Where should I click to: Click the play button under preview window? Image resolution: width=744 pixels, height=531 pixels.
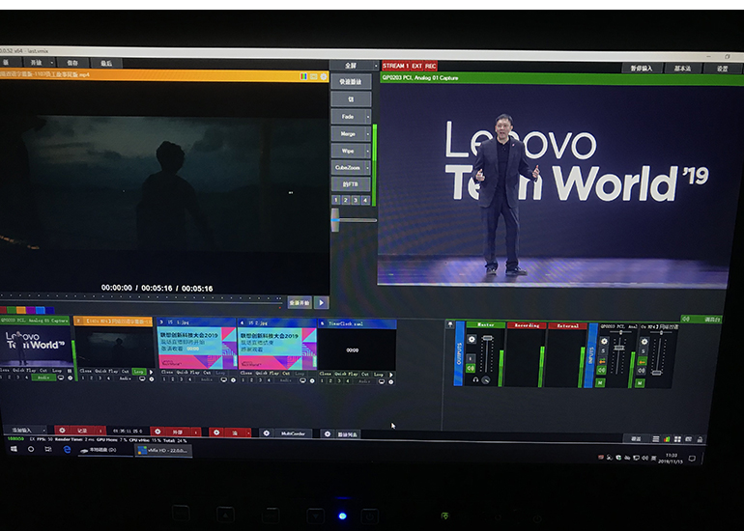pyautogui.click(x=321, y=302)
